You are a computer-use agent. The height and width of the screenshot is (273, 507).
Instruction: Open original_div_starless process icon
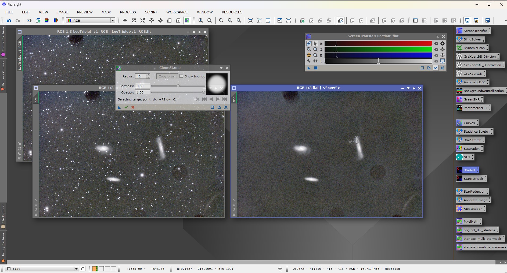477,230
